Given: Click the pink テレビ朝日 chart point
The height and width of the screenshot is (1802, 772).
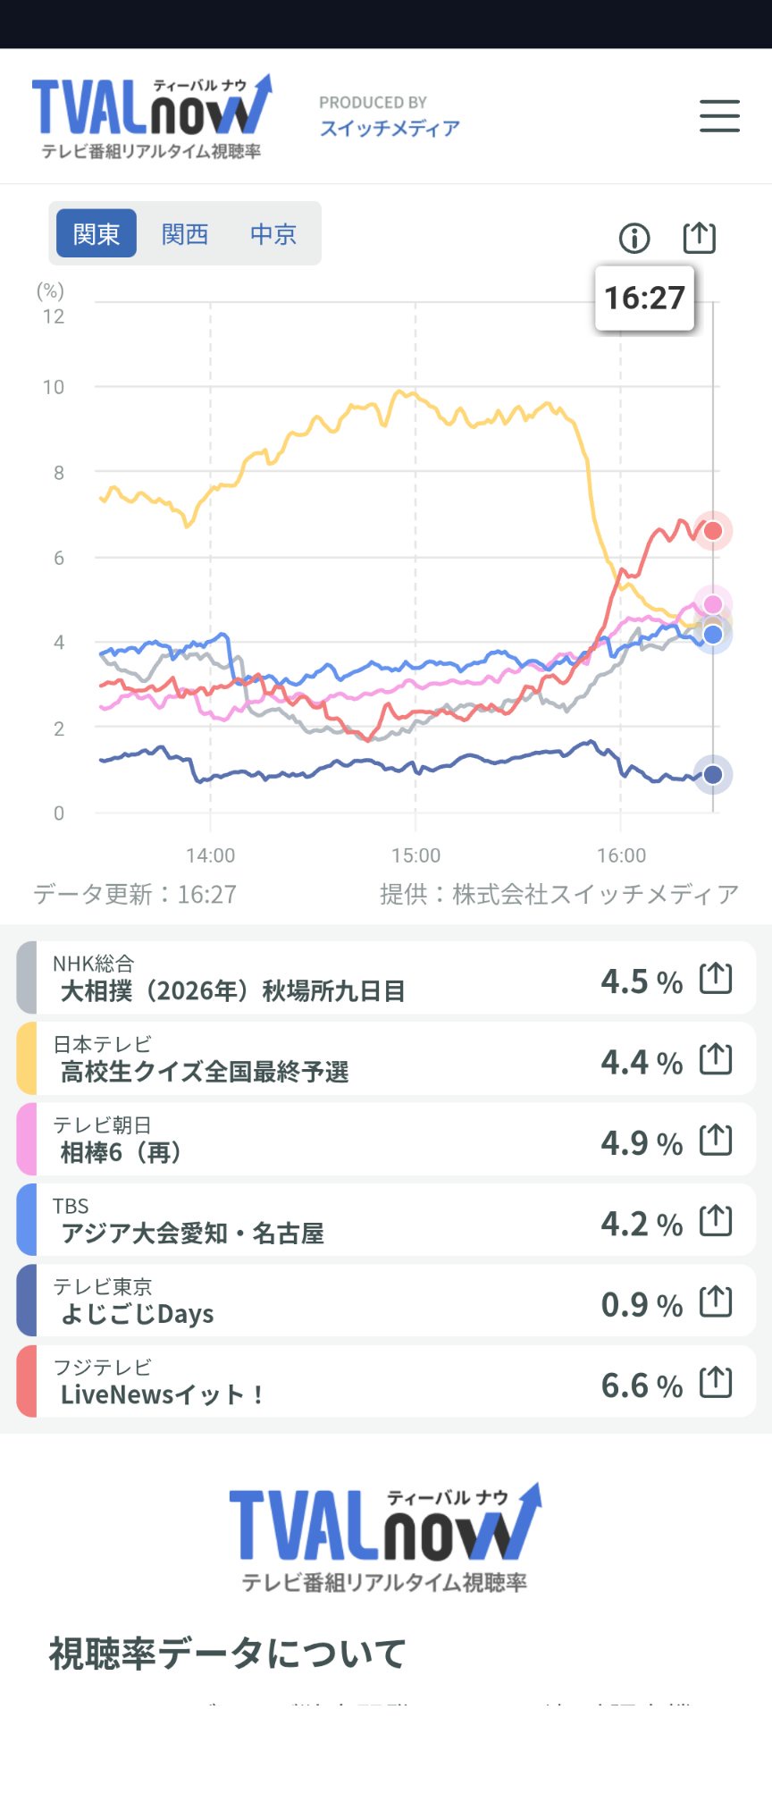Looking at the screenshot, I should (x=713, y=604).
